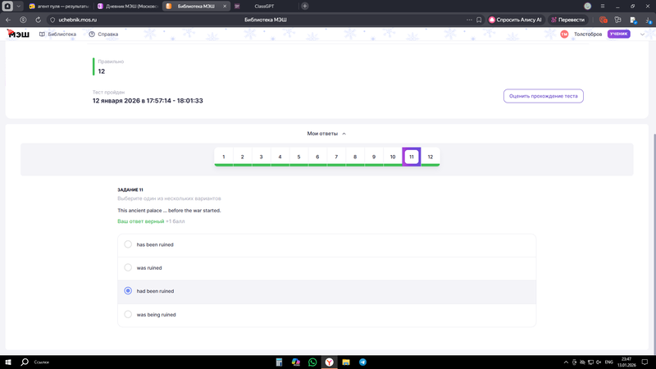Choose the 'was being ruined' answer
Image resolution: width=656 pixels, height=369 pixels.
coord(128,314)
